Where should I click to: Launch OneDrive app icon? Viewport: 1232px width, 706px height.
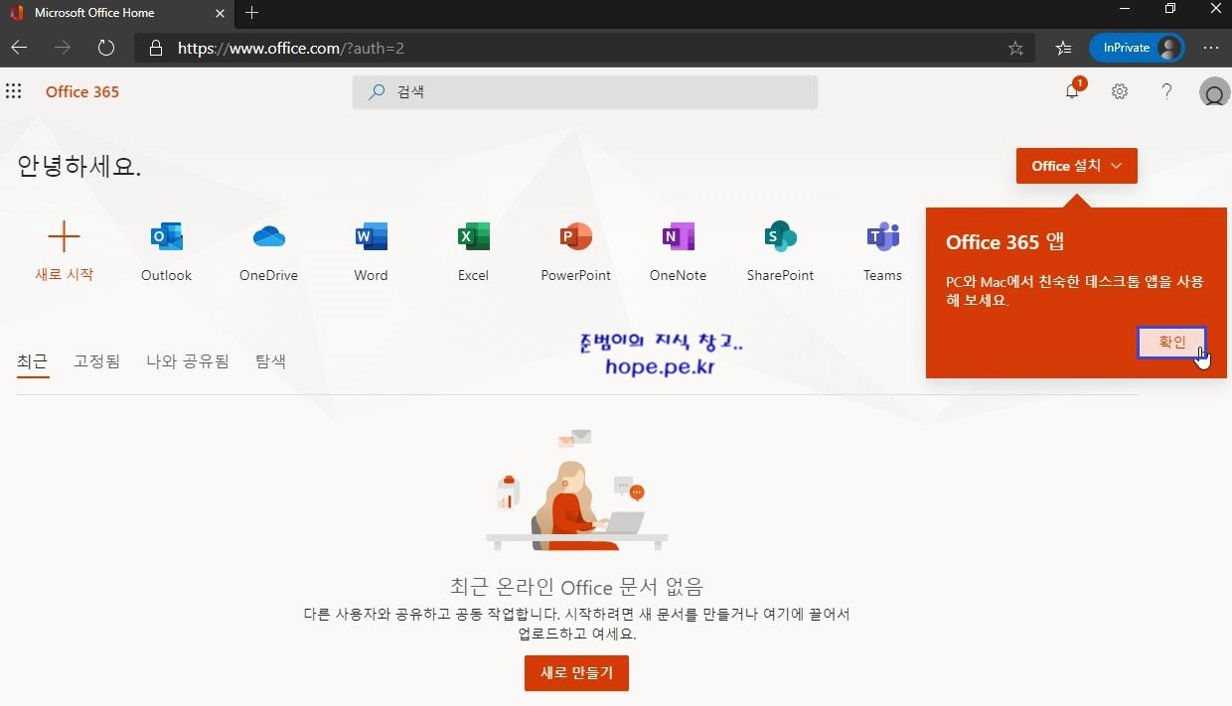click(268, 237)
